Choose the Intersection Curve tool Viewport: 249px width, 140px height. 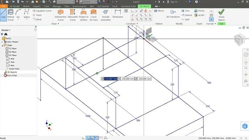[61, 15]
